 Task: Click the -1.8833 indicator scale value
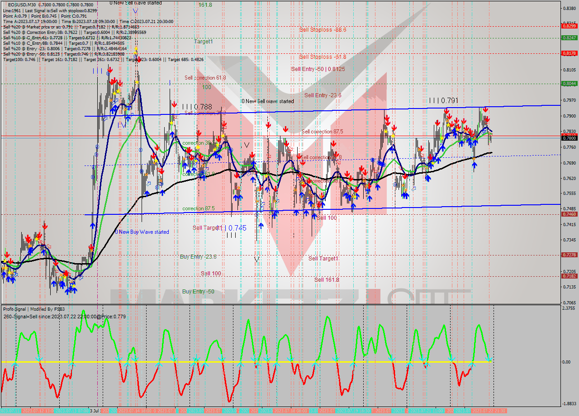coord(569,404)
